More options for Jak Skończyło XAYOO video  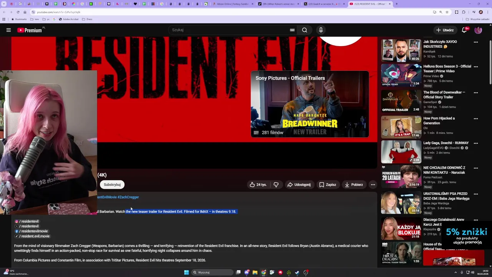(476, 42)
